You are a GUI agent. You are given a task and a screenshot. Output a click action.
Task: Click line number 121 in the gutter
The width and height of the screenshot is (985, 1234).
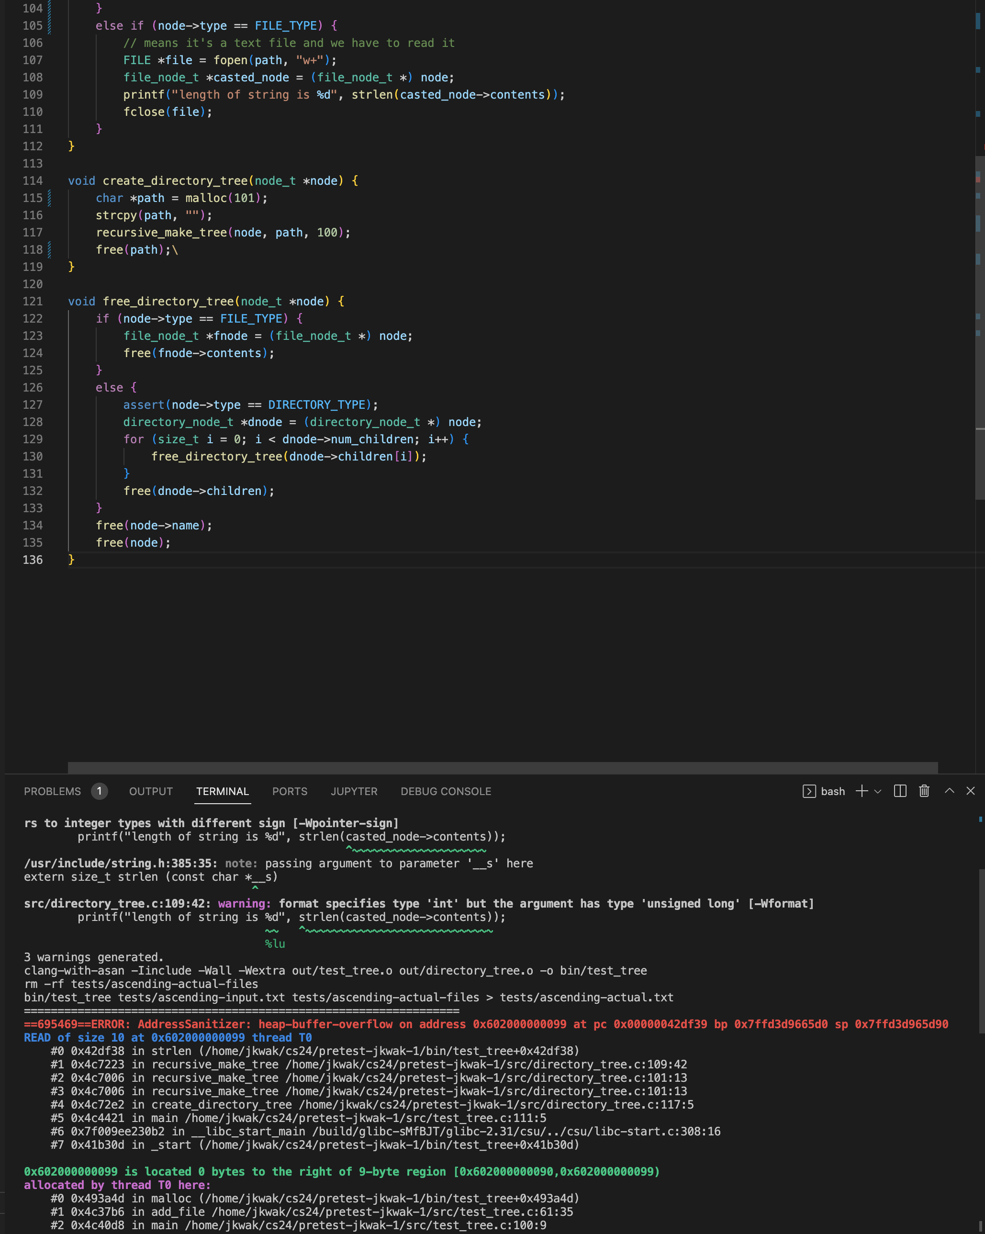click(33, 301)
